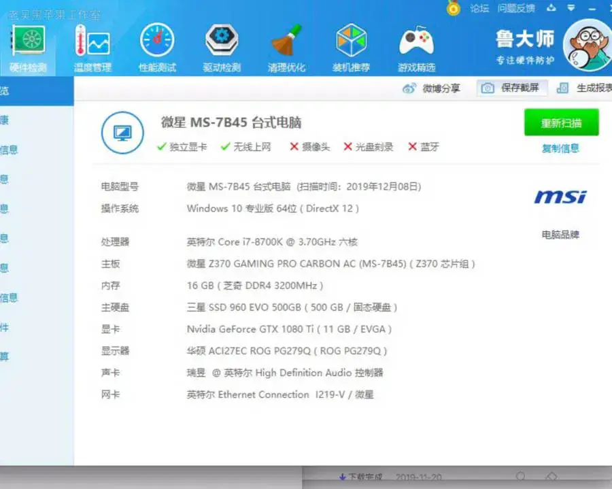Viewport: 612px width, 489px height.
Task: Open the 问题反馈 feedback link
Action: click(x=516, y=8)
